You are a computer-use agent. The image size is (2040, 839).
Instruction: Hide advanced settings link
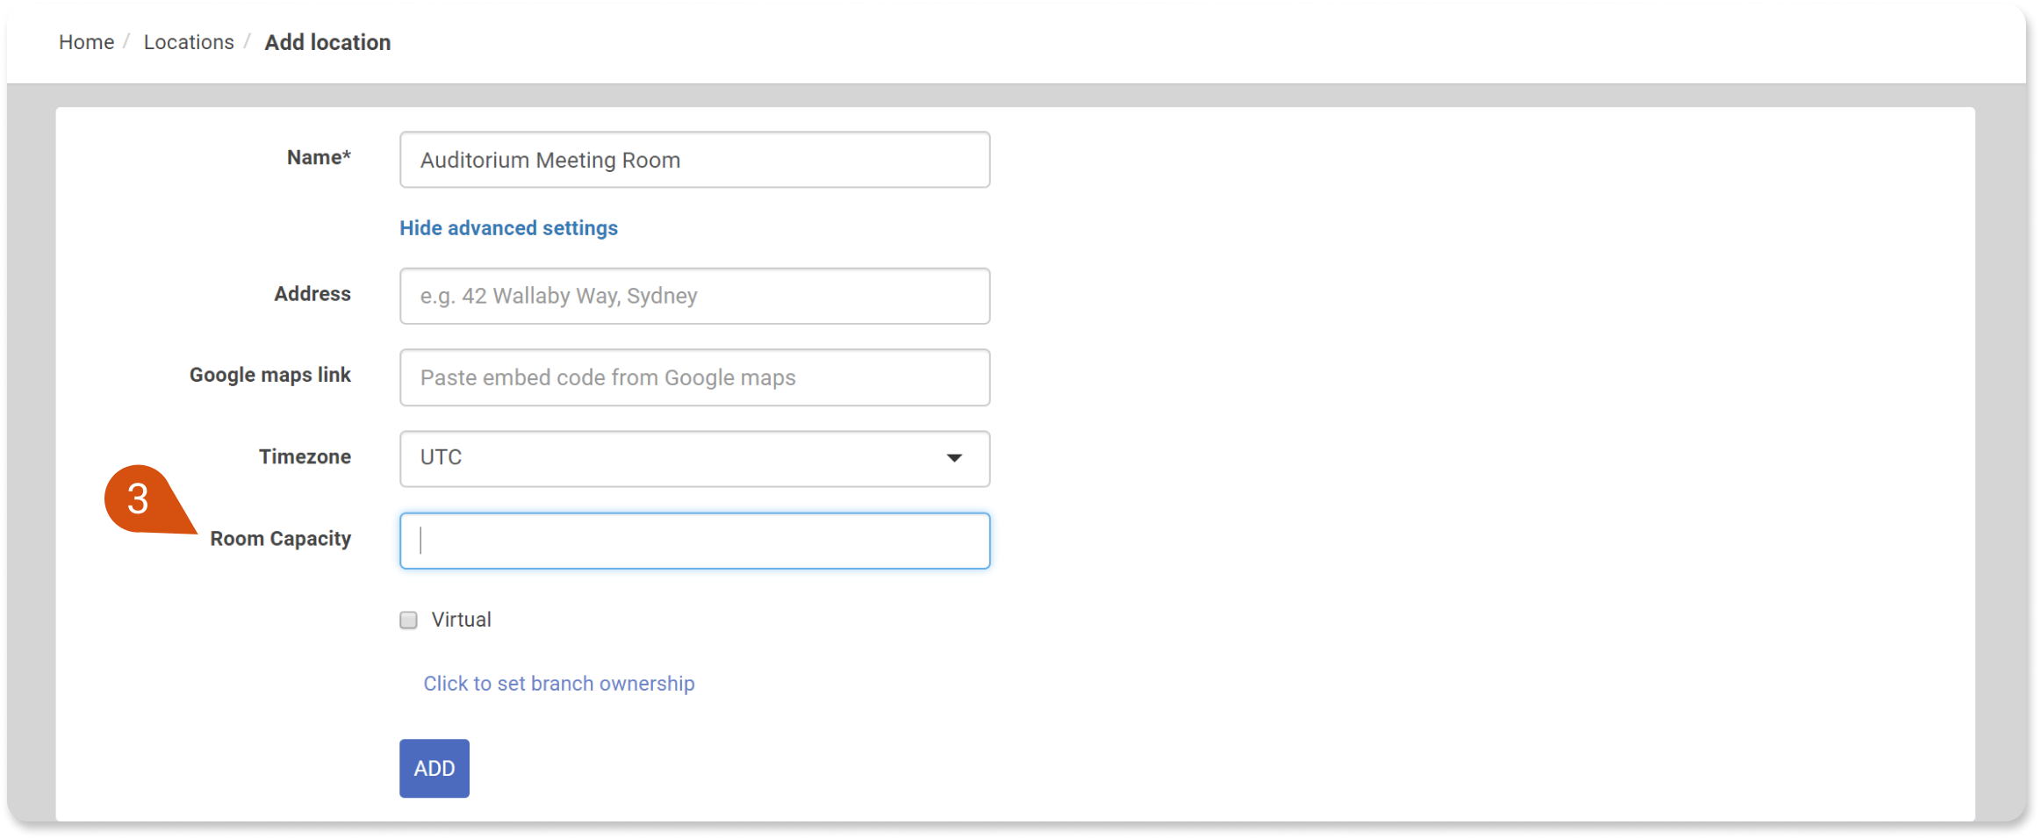tap(508, 228)
